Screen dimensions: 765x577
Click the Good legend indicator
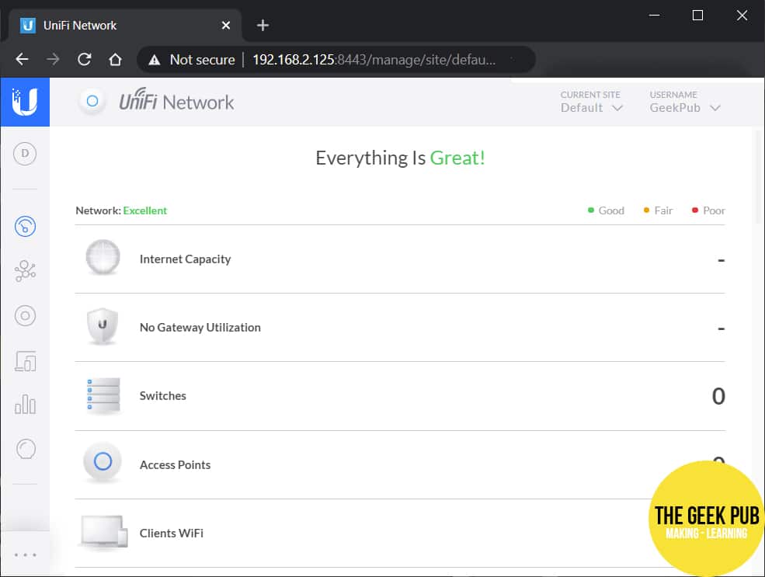point(606,210)
